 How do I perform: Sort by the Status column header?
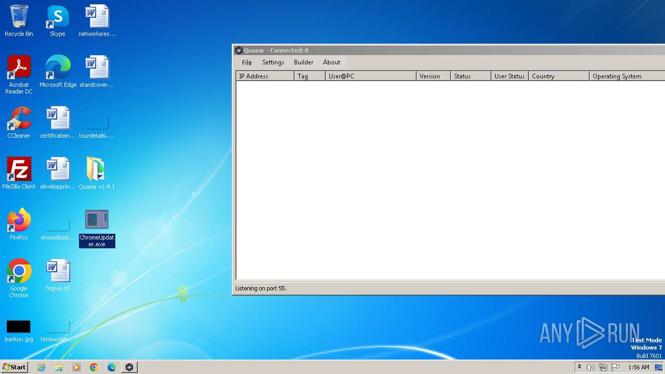[471, 76]
